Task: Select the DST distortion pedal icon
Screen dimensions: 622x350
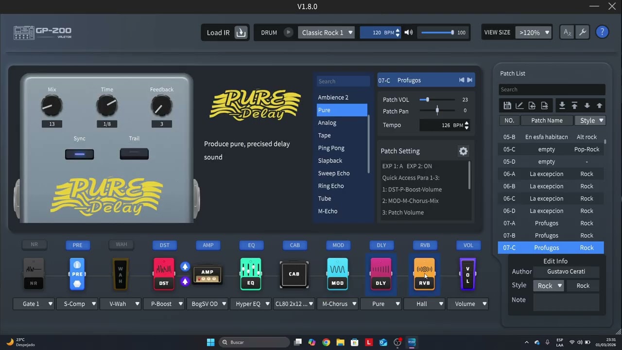Action: 164,274
